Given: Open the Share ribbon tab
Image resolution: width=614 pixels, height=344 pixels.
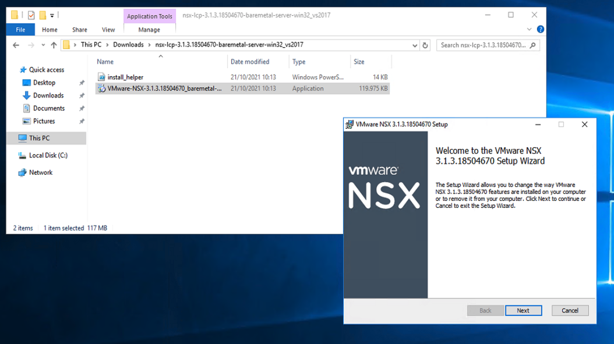Looking at the screenshot, I should (79, 30).
